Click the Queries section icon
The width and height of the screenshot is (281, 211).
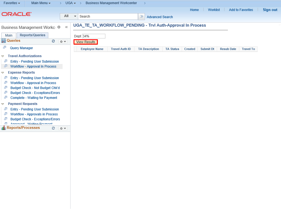(4, 41)
